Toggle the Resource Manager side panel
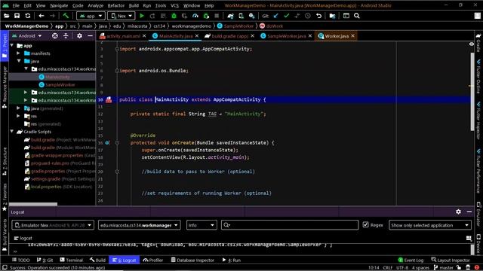 [5, 87]
